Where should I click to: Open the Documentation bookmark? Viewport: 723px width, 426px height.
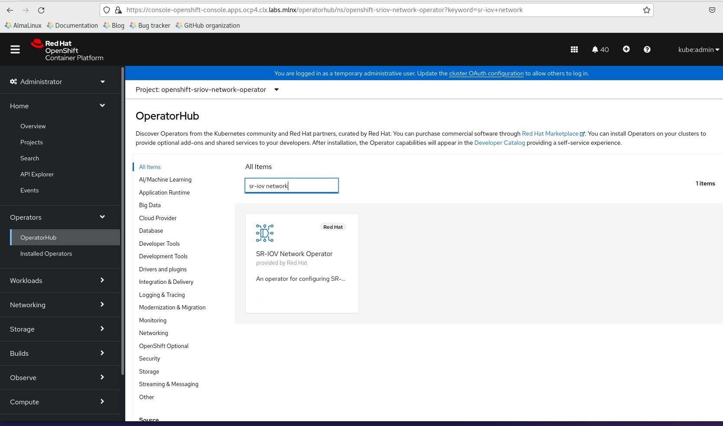click(x=72, y=26)
